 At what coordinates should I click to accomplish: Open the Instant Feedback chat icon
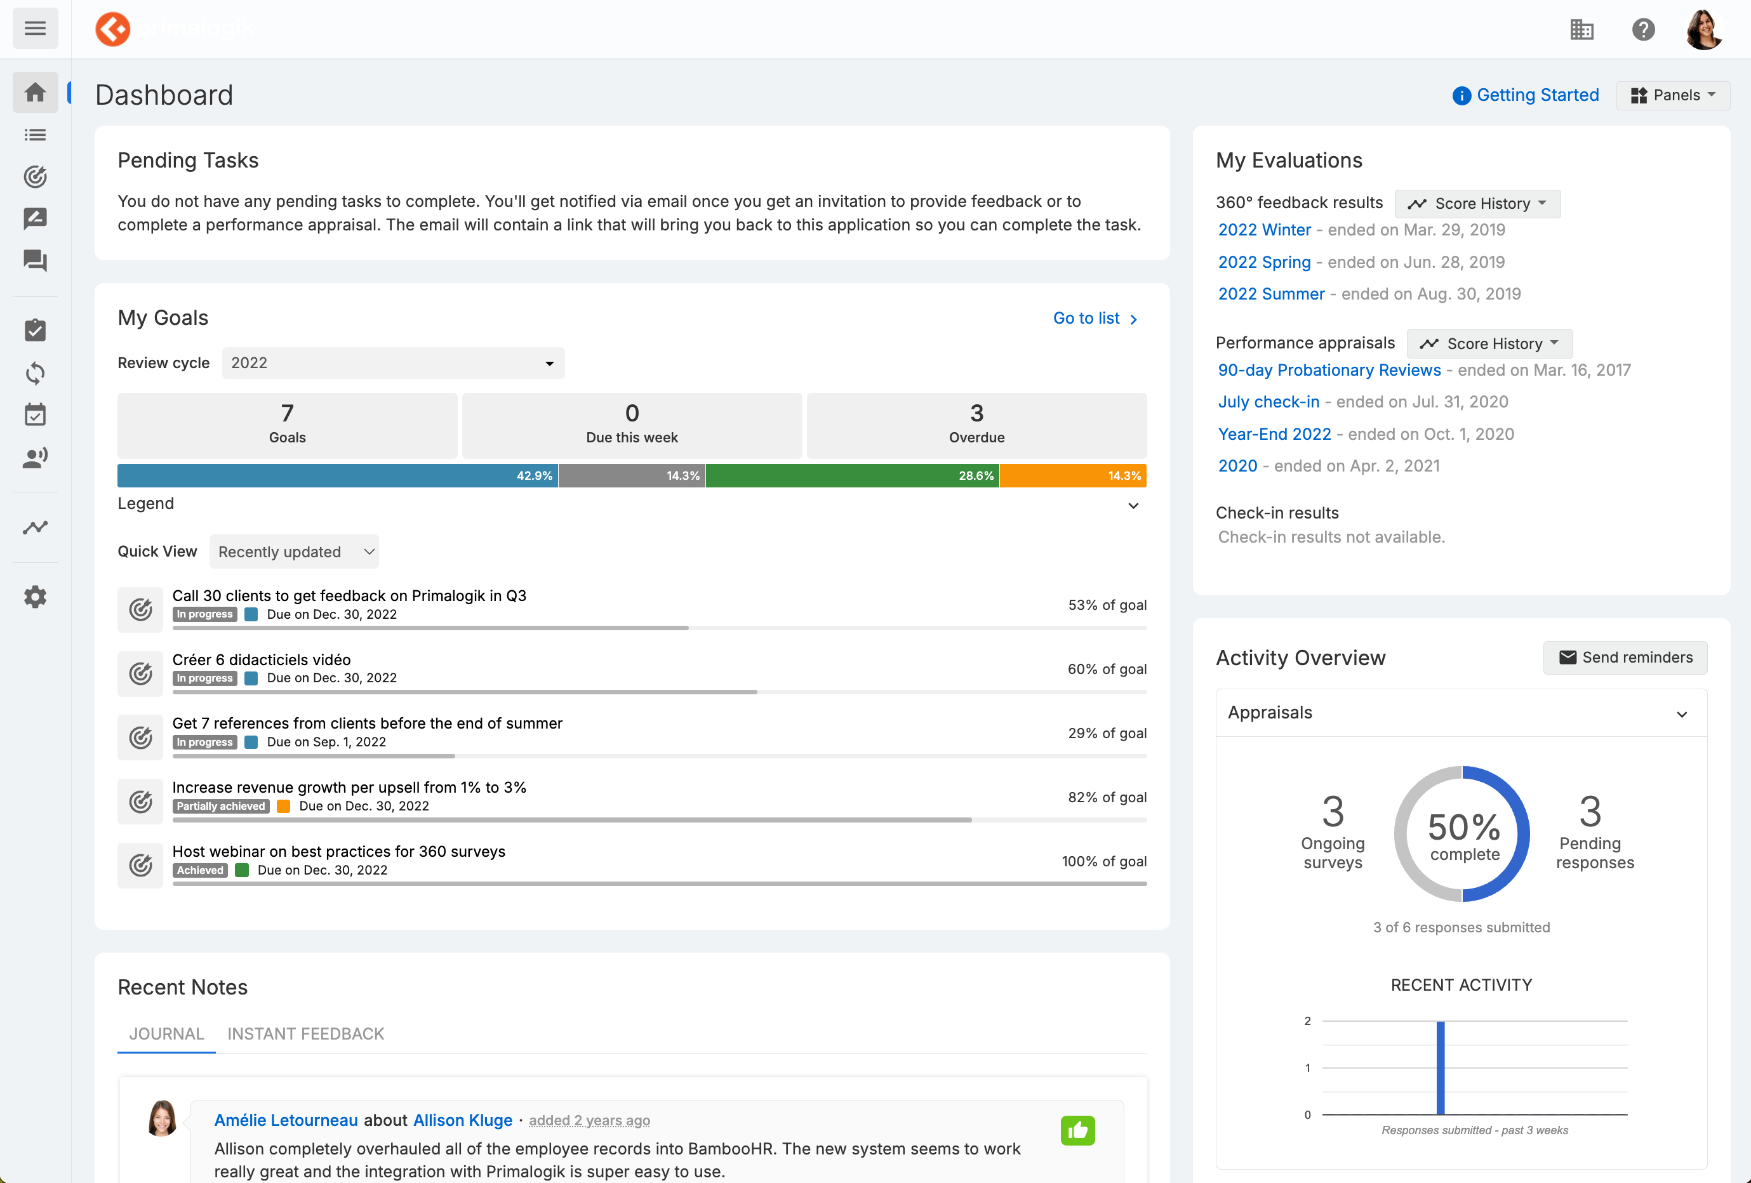click(x=36, y=261)
